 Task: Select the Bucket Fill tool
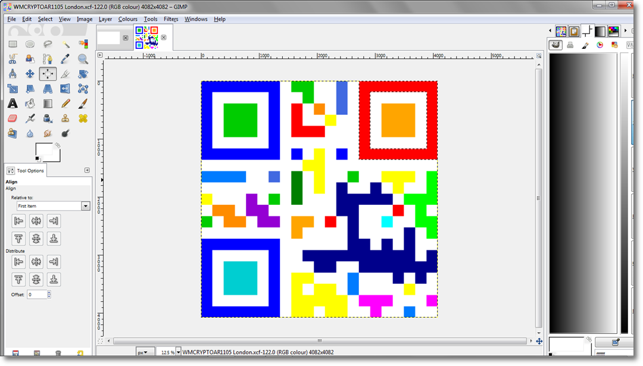tap(30, 104)
